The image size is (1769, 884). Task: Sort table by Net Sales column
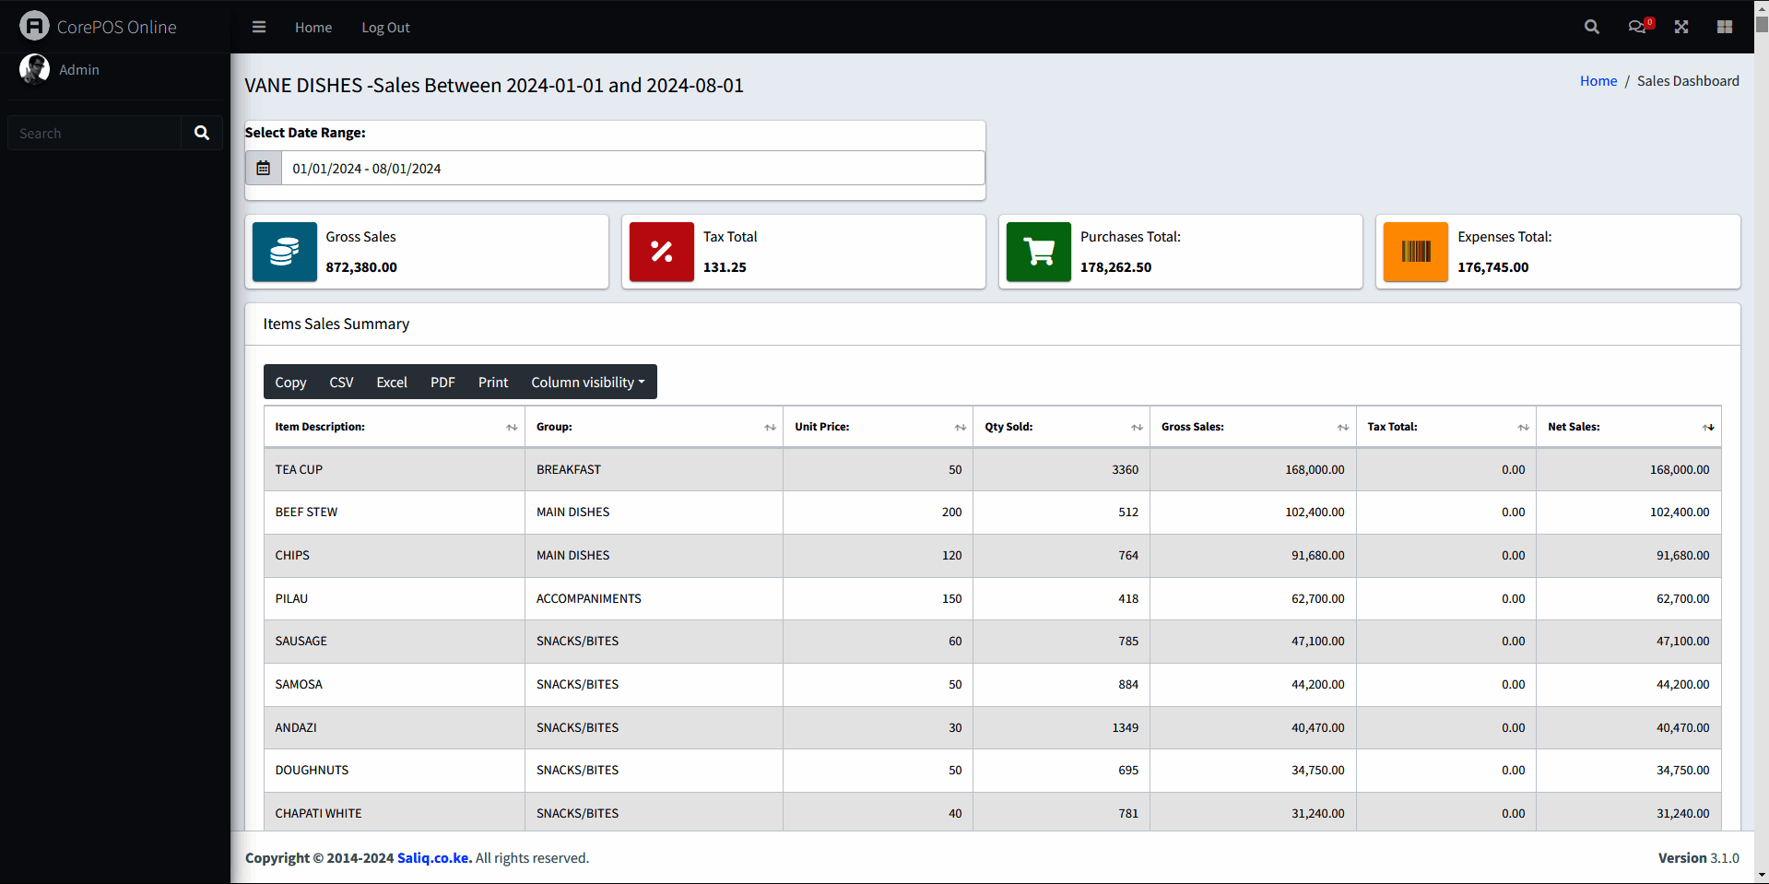pos(1628,428)
